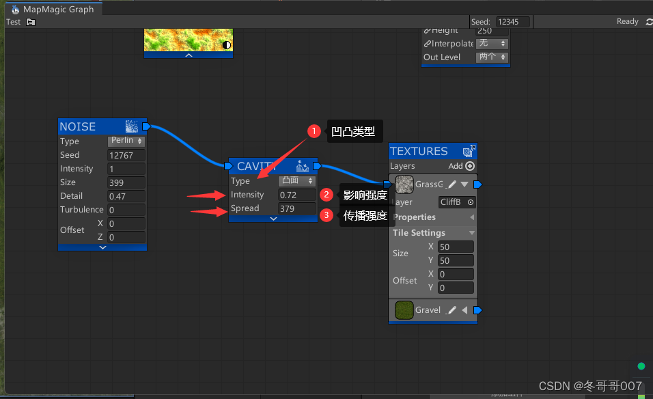Click the pencil icon to rename GrassG layer
Image resolution: width=653 pixels, height=399 pixels.
(x=451, y=184)
